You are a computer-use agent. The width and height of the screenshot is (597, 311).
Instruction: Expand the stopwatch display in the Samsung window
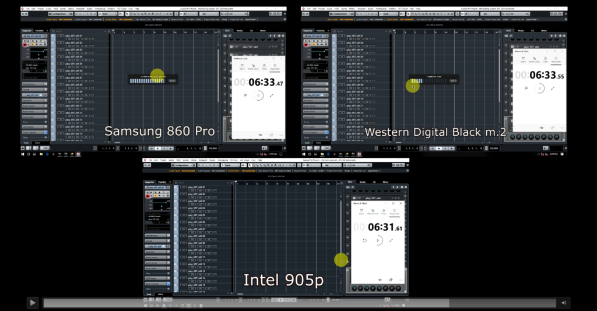(x=272, y=96)
